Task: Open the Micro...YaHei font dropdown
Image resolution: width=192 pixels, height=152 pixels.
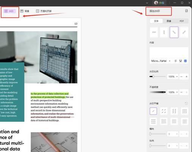Action: coord(161,61)
